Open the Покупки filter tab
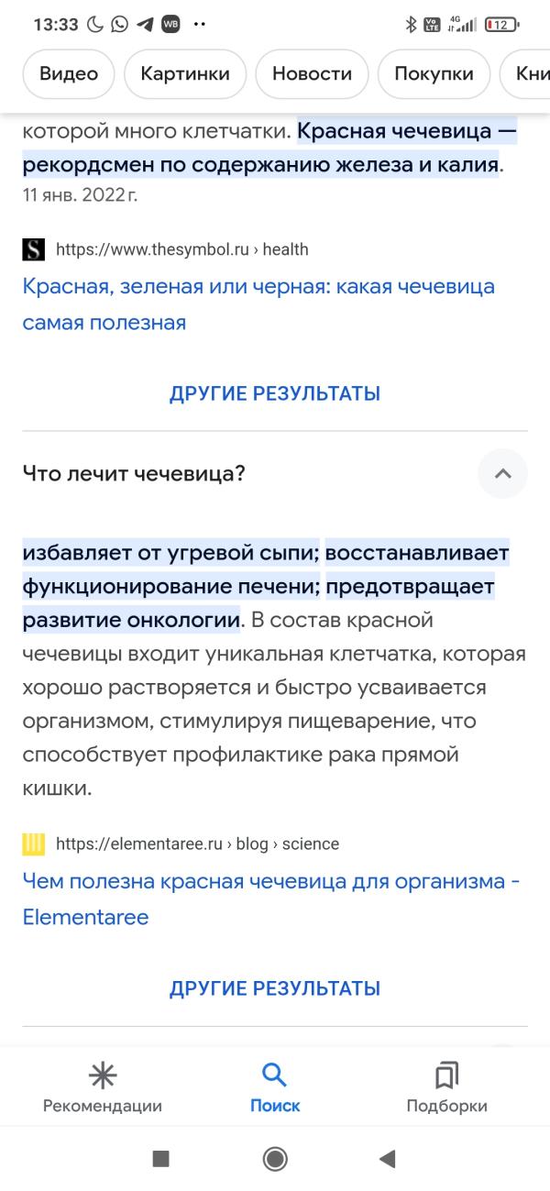The image size is (550, 1191). point(434,74)
